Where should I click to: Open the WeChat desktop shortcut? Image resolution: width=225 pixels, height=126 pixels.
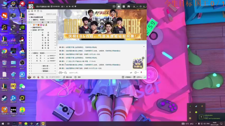pyautogui.click(x=22, y=87)
